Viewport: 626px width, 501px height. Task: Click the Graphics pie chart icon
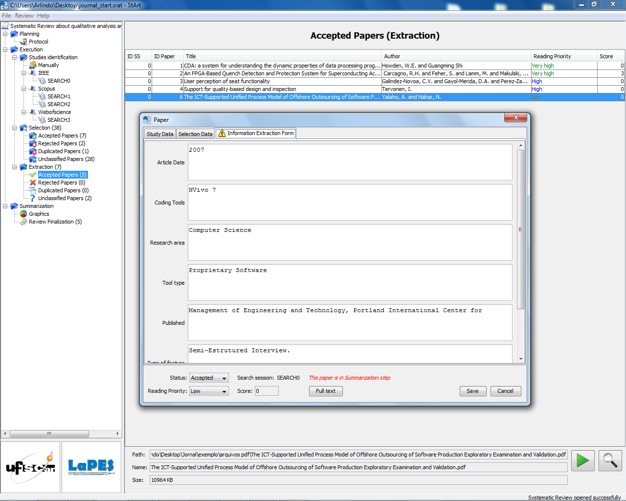[23, 214]
